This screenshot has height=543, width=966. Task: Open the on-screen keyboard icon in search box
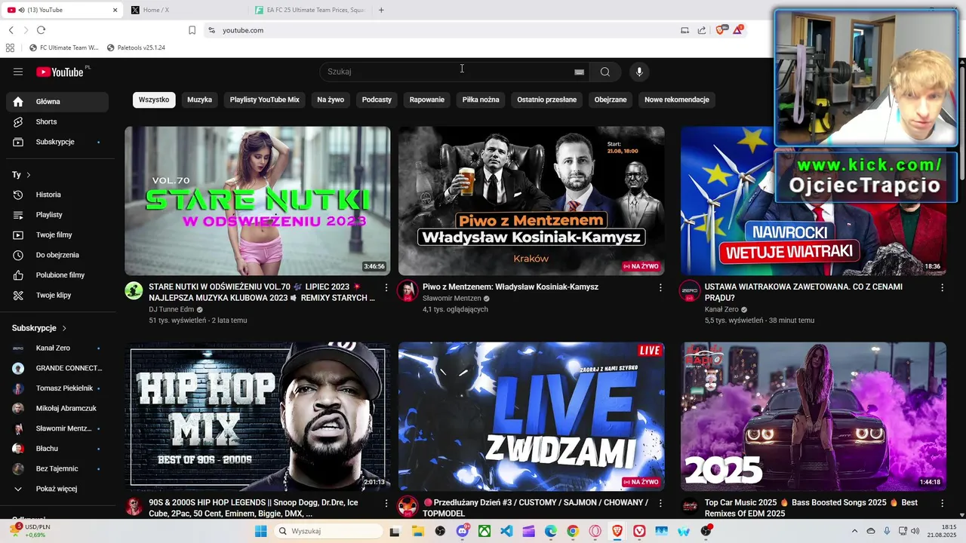(579, 72)
